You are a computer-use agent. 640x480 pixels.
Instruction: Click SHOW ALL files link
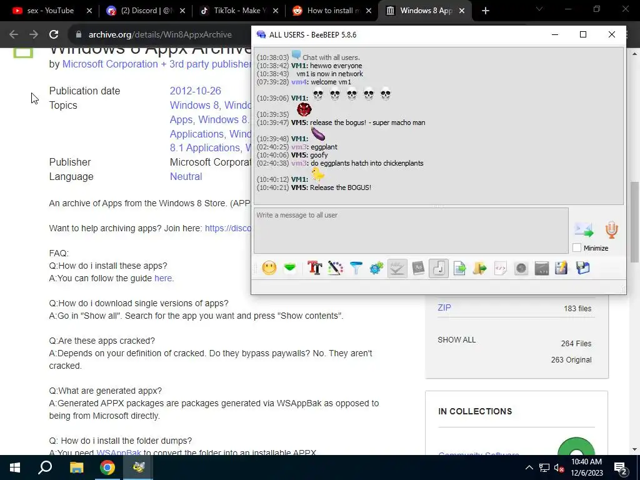point(456,339)
